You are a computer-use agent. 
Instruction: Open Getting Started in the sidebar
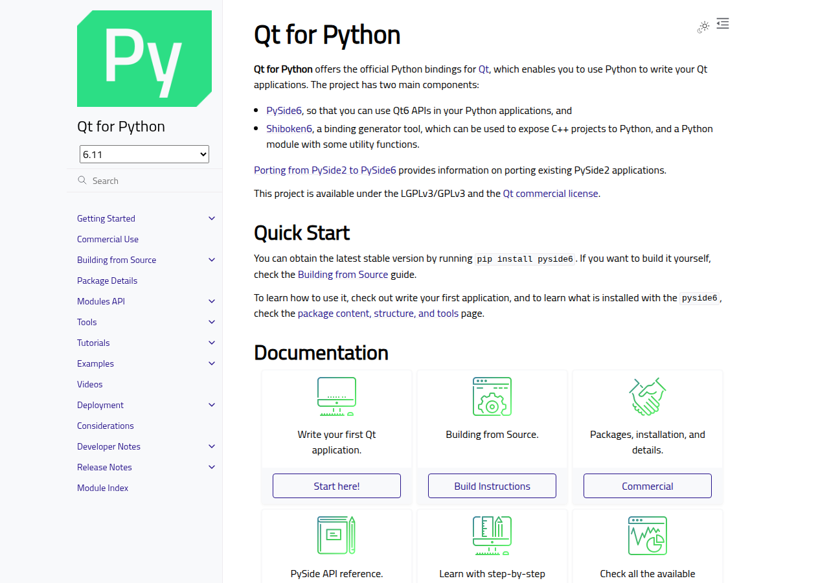(x=106, y=218)
